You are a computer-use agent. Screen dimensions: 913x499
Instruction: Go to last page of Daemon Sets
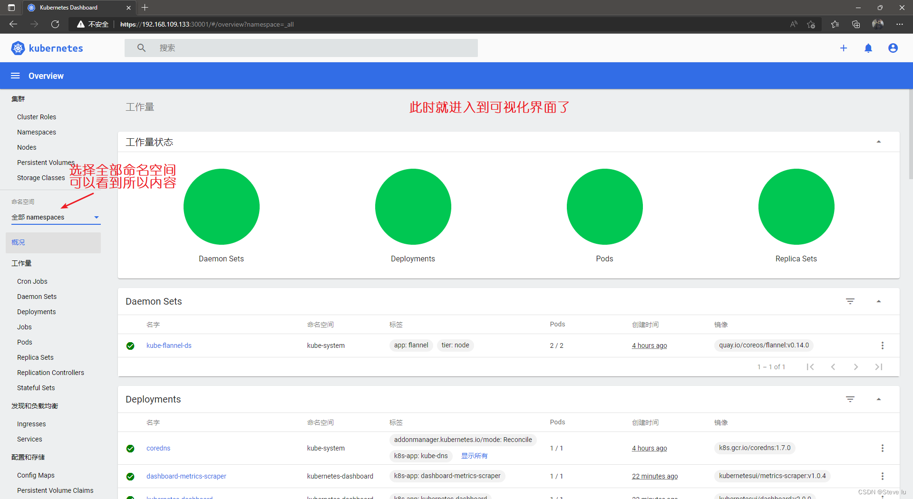pyautogui.click(x=879, y=367)
